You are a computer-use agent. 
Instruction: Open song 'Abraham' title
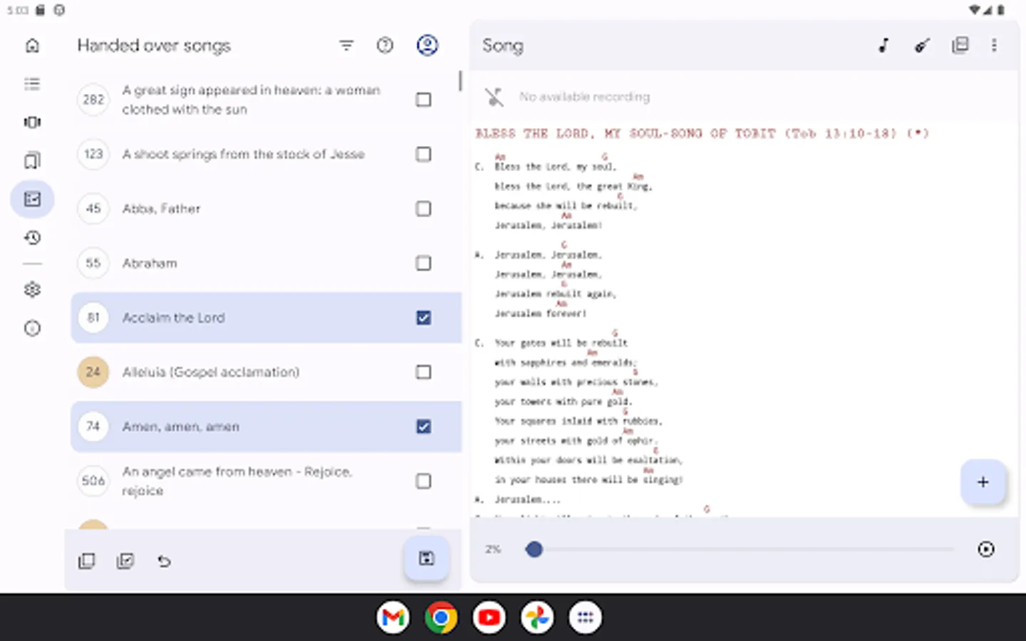point(150,263)
